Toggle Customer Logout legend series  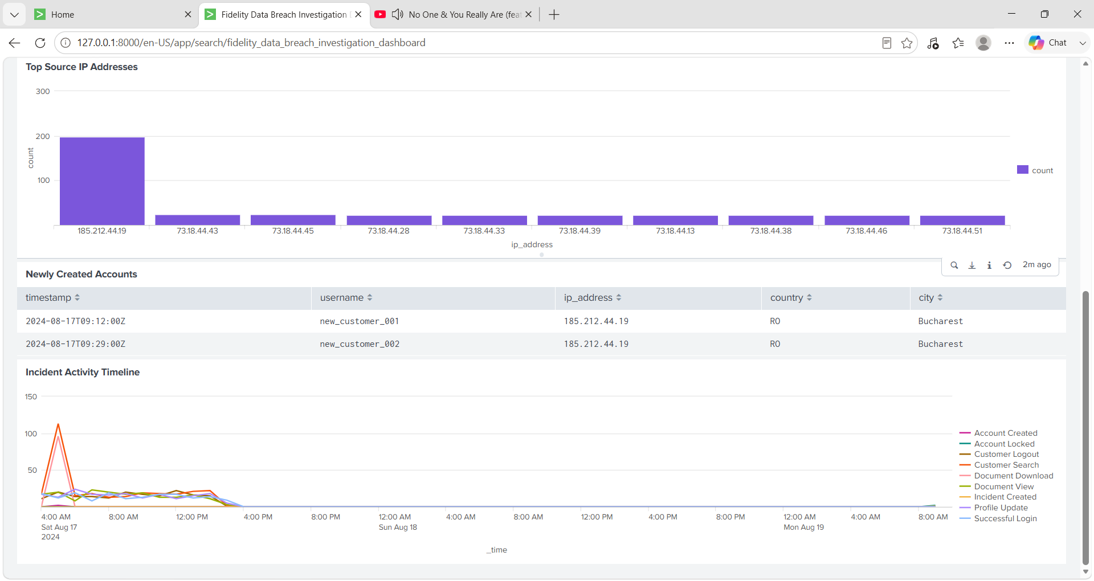(999, 455)
